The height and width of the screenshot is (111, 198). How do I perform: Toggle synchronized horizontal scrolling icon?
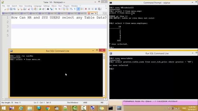pos(67,9)
